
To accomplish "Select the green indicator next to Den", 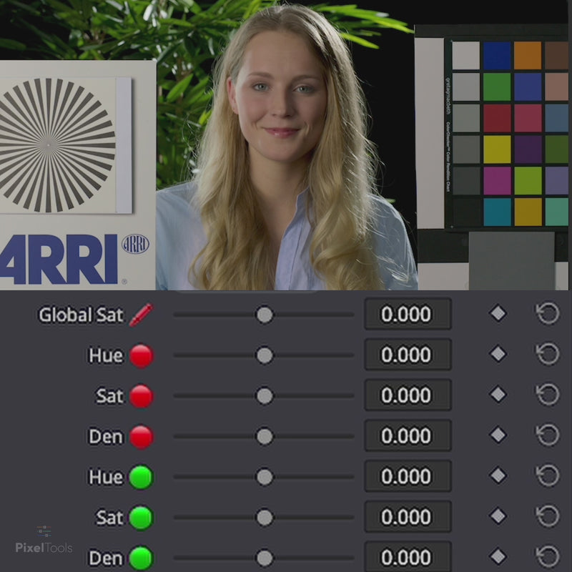I will click(140, 557).
